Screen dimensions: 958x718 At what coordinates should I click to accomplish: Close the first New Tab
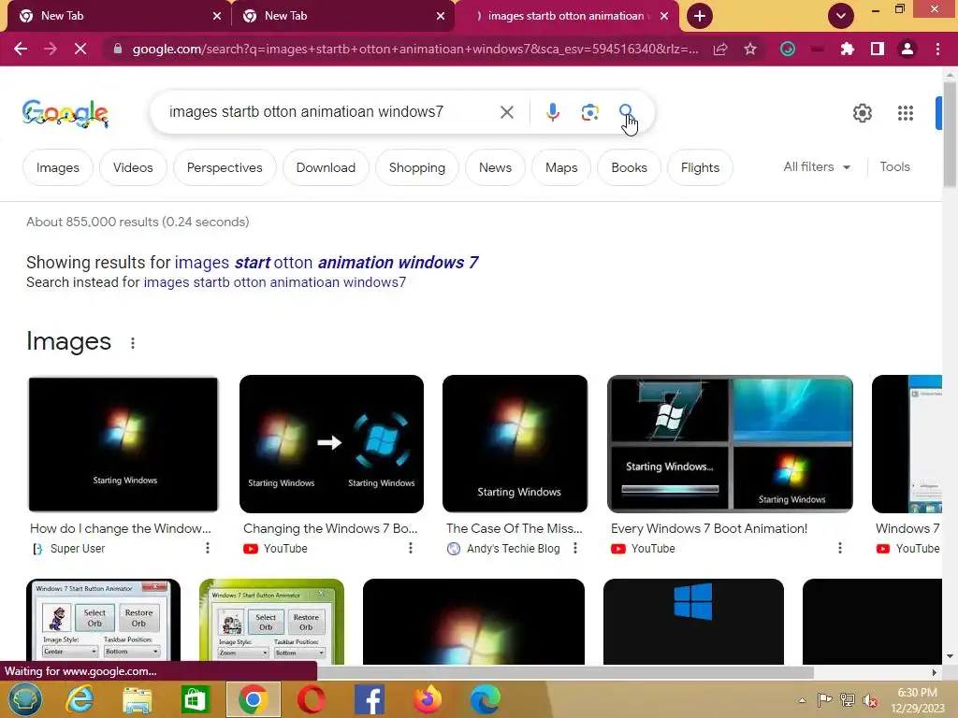pos(217,16)
